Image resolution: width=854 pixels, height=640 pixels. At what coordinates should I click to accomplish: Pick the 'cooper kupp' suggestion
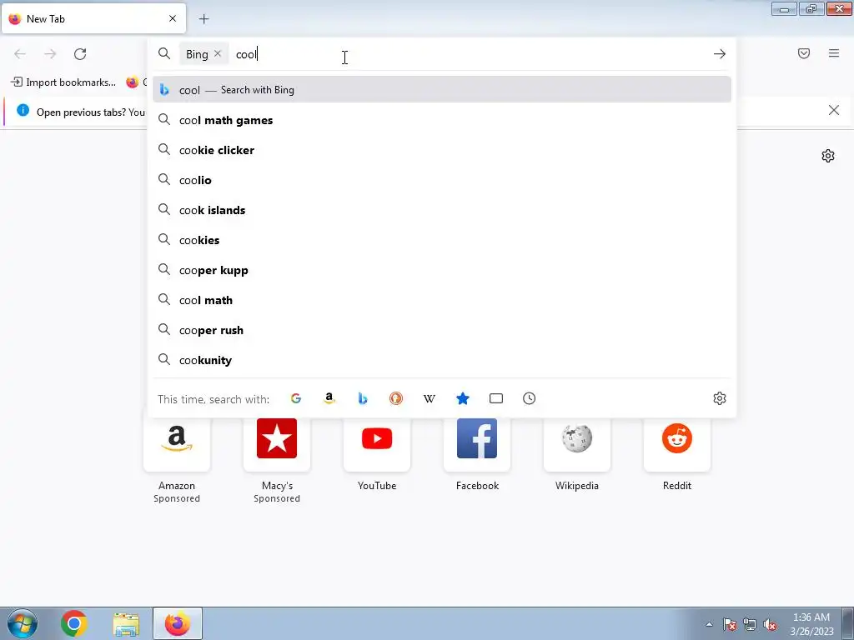(x=442, y=270)
